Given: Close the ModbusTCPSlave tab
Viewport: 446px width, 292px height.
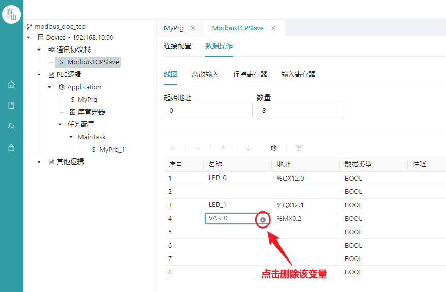Looking at the screenshot, I should click(x=273, y=28).
